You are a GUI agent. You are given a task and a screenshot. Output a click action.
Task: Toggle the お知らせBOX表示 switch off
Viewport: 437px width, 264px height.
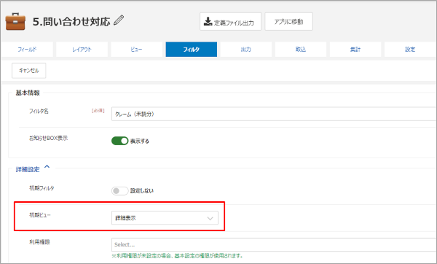click(x=119, y=141)
